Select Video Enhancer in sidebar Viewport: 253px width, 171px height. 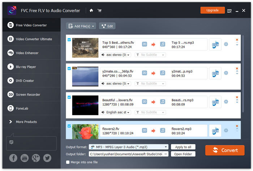click(32, 53)
